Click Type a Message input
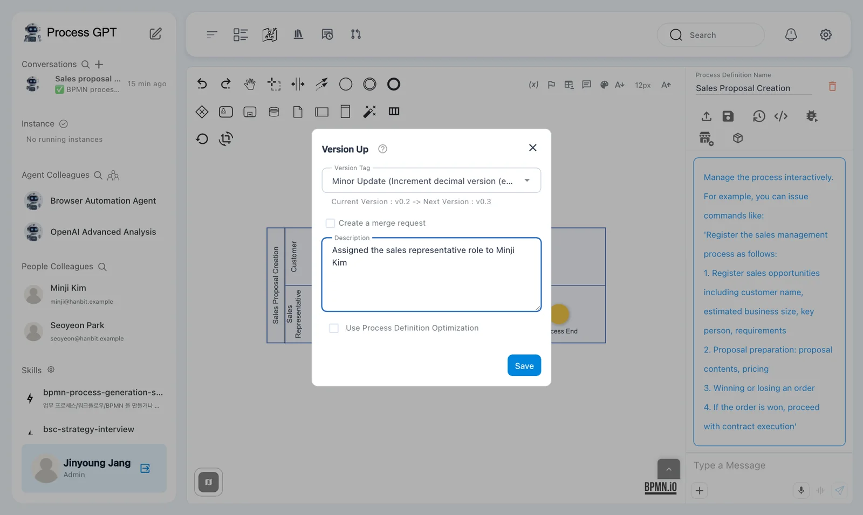This screenshot has width=863, height=515. pyautogui.click(x=769, y=465)
